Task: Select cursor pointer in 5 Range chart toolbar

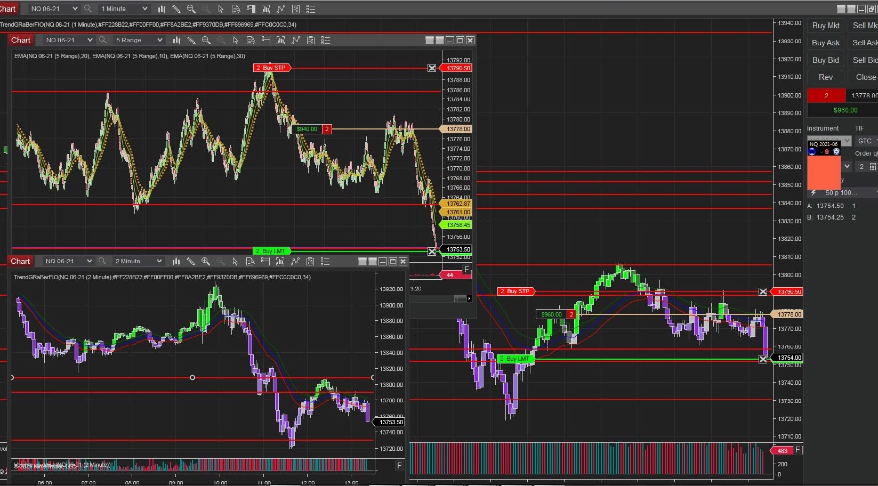Action: pyautogui.click(x=236, y=40)
